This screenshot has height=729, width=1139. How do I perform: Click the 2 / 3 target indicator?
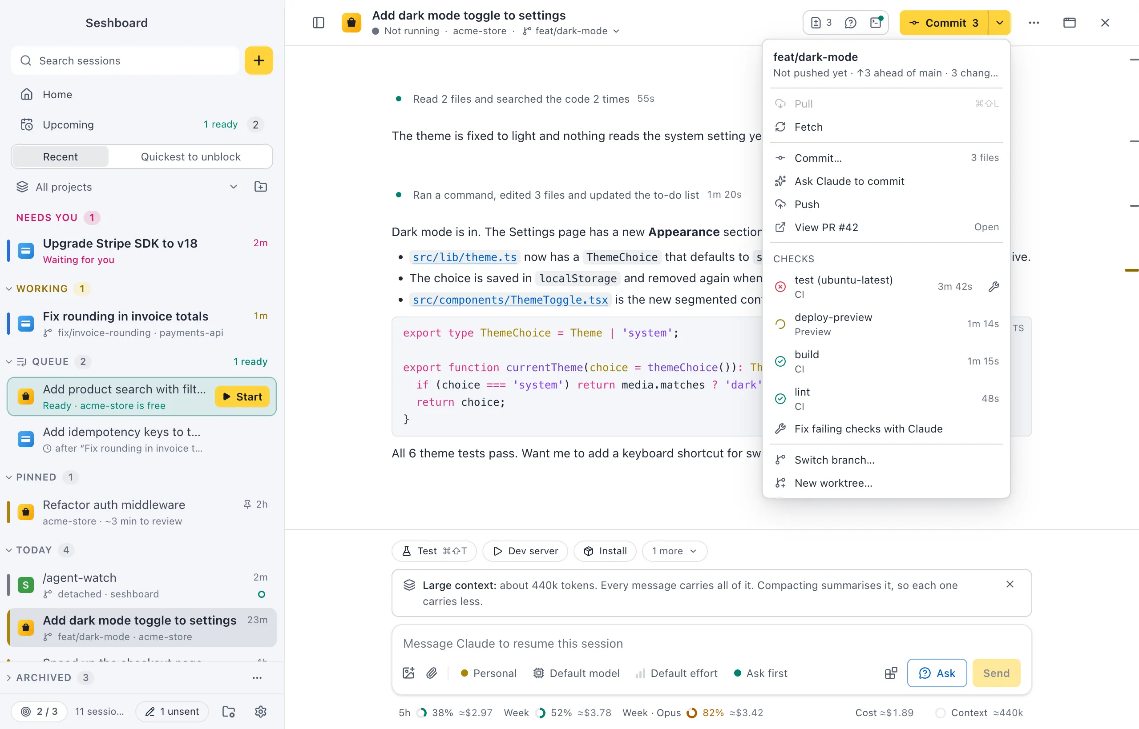39,712
